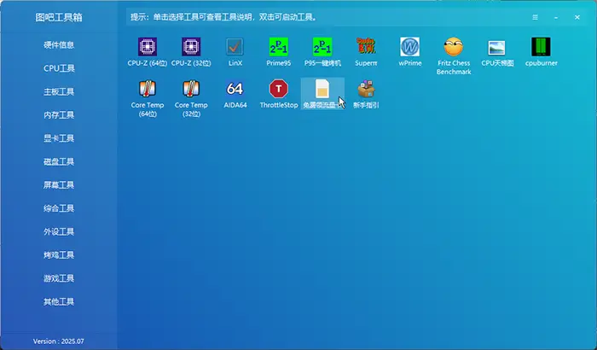
Task: Select the 新手指引 guide icon
Action: click(x=366, y=89)
